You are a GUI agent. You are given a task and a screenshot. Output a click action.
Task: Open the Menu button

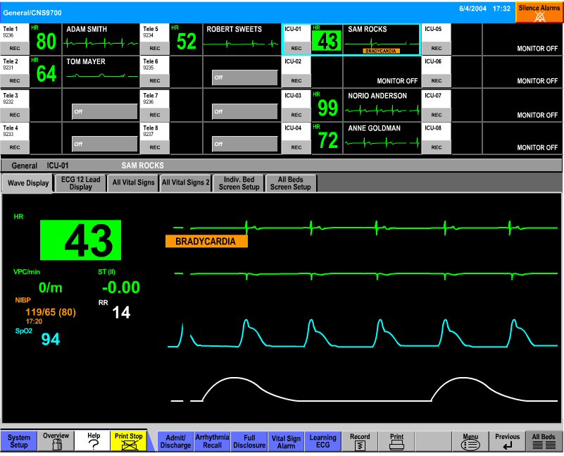(470, 441)
